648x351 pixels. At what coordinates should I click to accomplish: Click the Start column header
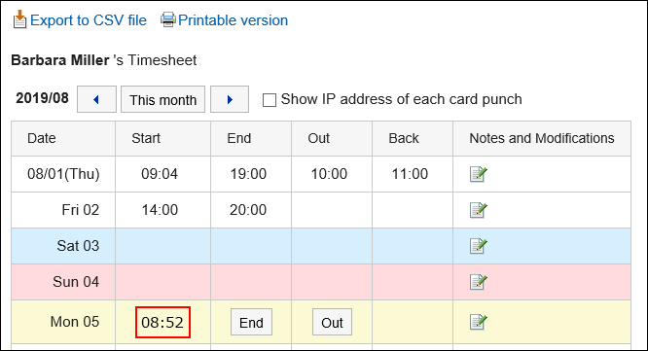click(146, 138)
